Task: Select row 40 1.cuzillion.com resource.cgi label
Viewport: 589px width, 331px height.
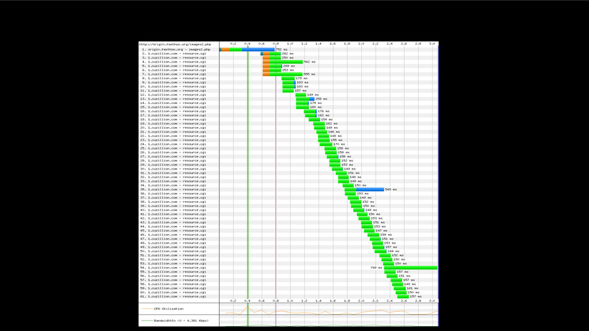Action: 174,210
